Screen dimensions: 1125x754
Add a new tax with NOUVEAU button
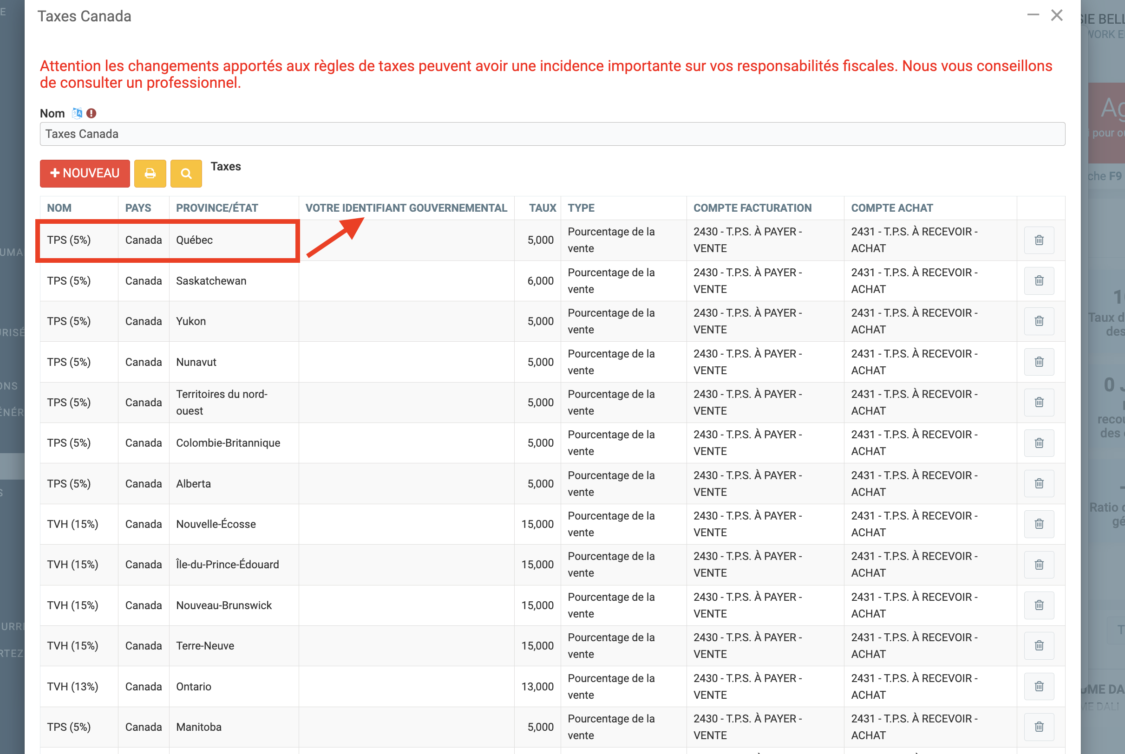click(x=85, y=173)
